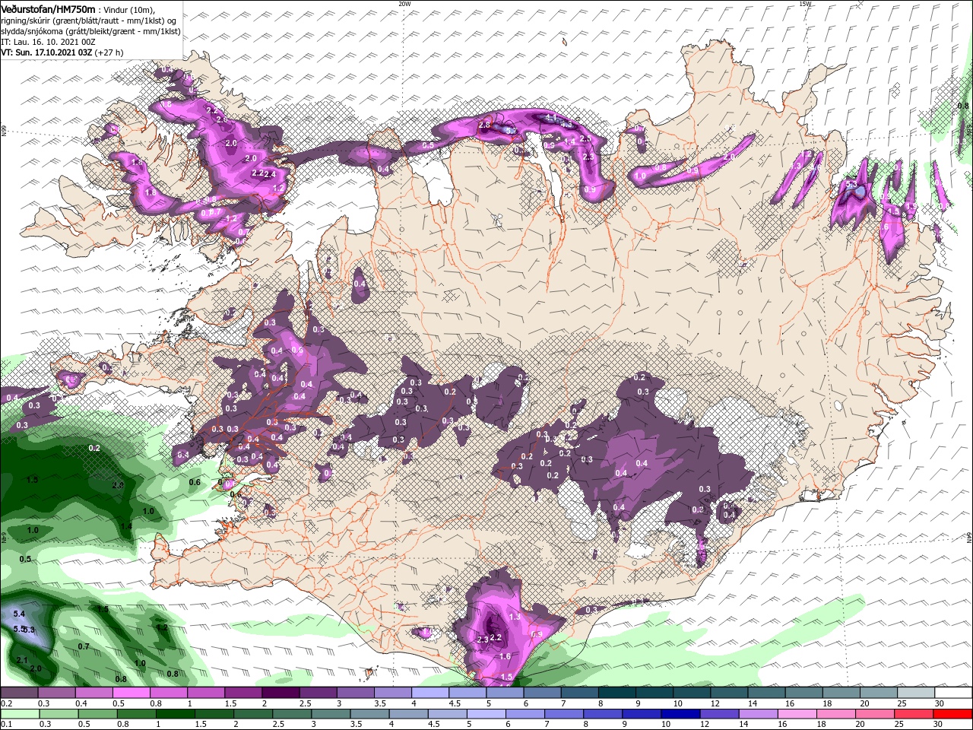Image resolution: width=973 pixels, height=730 pixels.
Task: Click the green 1.4 rainfall value over the sea
Action: 126,526
